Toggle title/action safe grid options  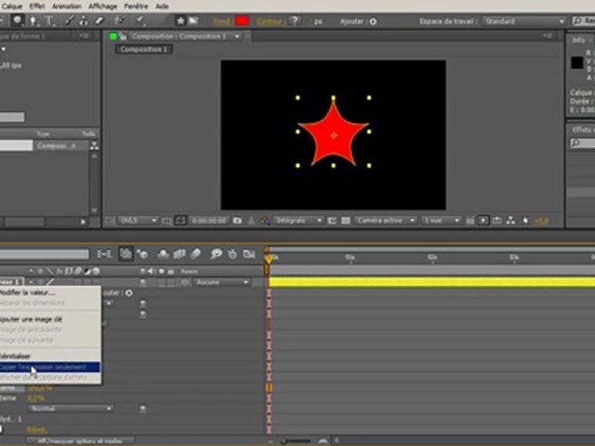tap(167, 221)
